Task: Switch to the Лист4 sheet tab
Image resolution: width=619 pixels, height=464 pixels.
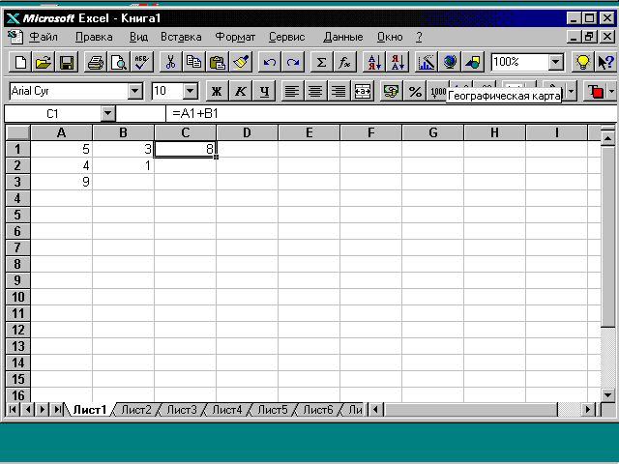Action: [227, 410]
